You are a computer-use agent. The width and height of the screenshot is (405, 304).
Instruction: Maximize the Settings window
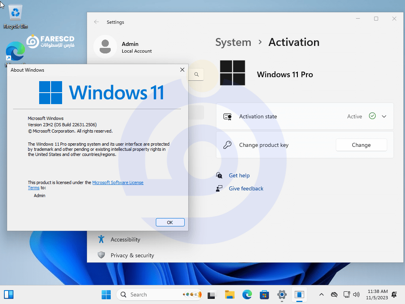point(376,19)
